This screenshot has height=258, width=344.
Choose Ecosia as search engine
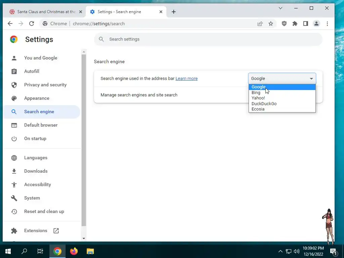(x=282, y=109)
